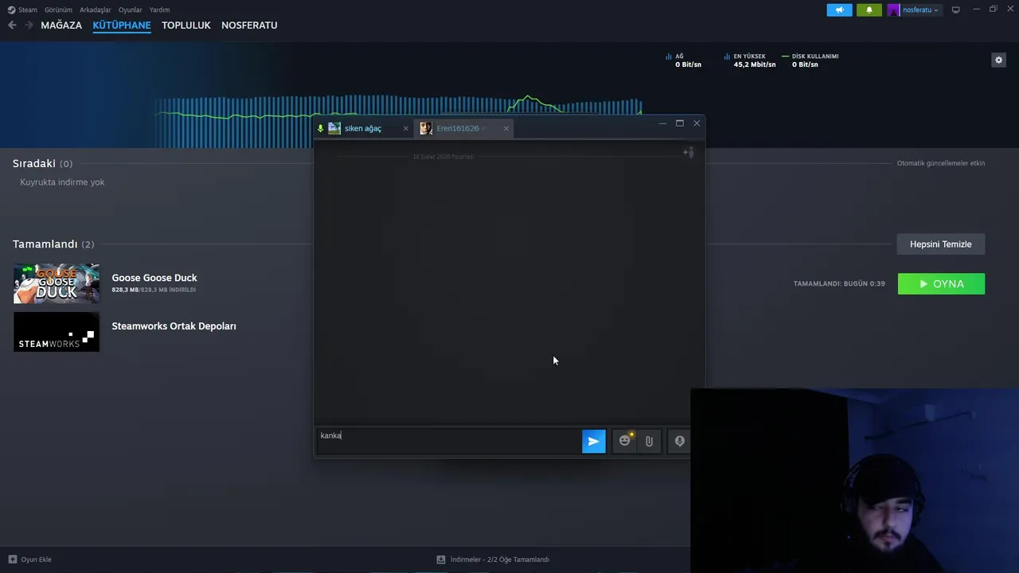1019x573 pixels.
Task: Open the green notifications bell
Action: coord(869,10)
